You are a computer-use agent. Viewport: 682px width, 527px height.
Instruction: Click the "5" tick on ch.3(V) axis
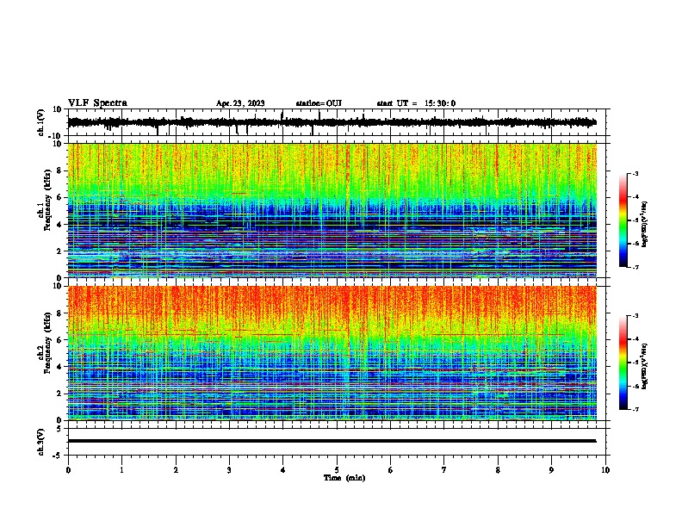(x=59, y=429)
